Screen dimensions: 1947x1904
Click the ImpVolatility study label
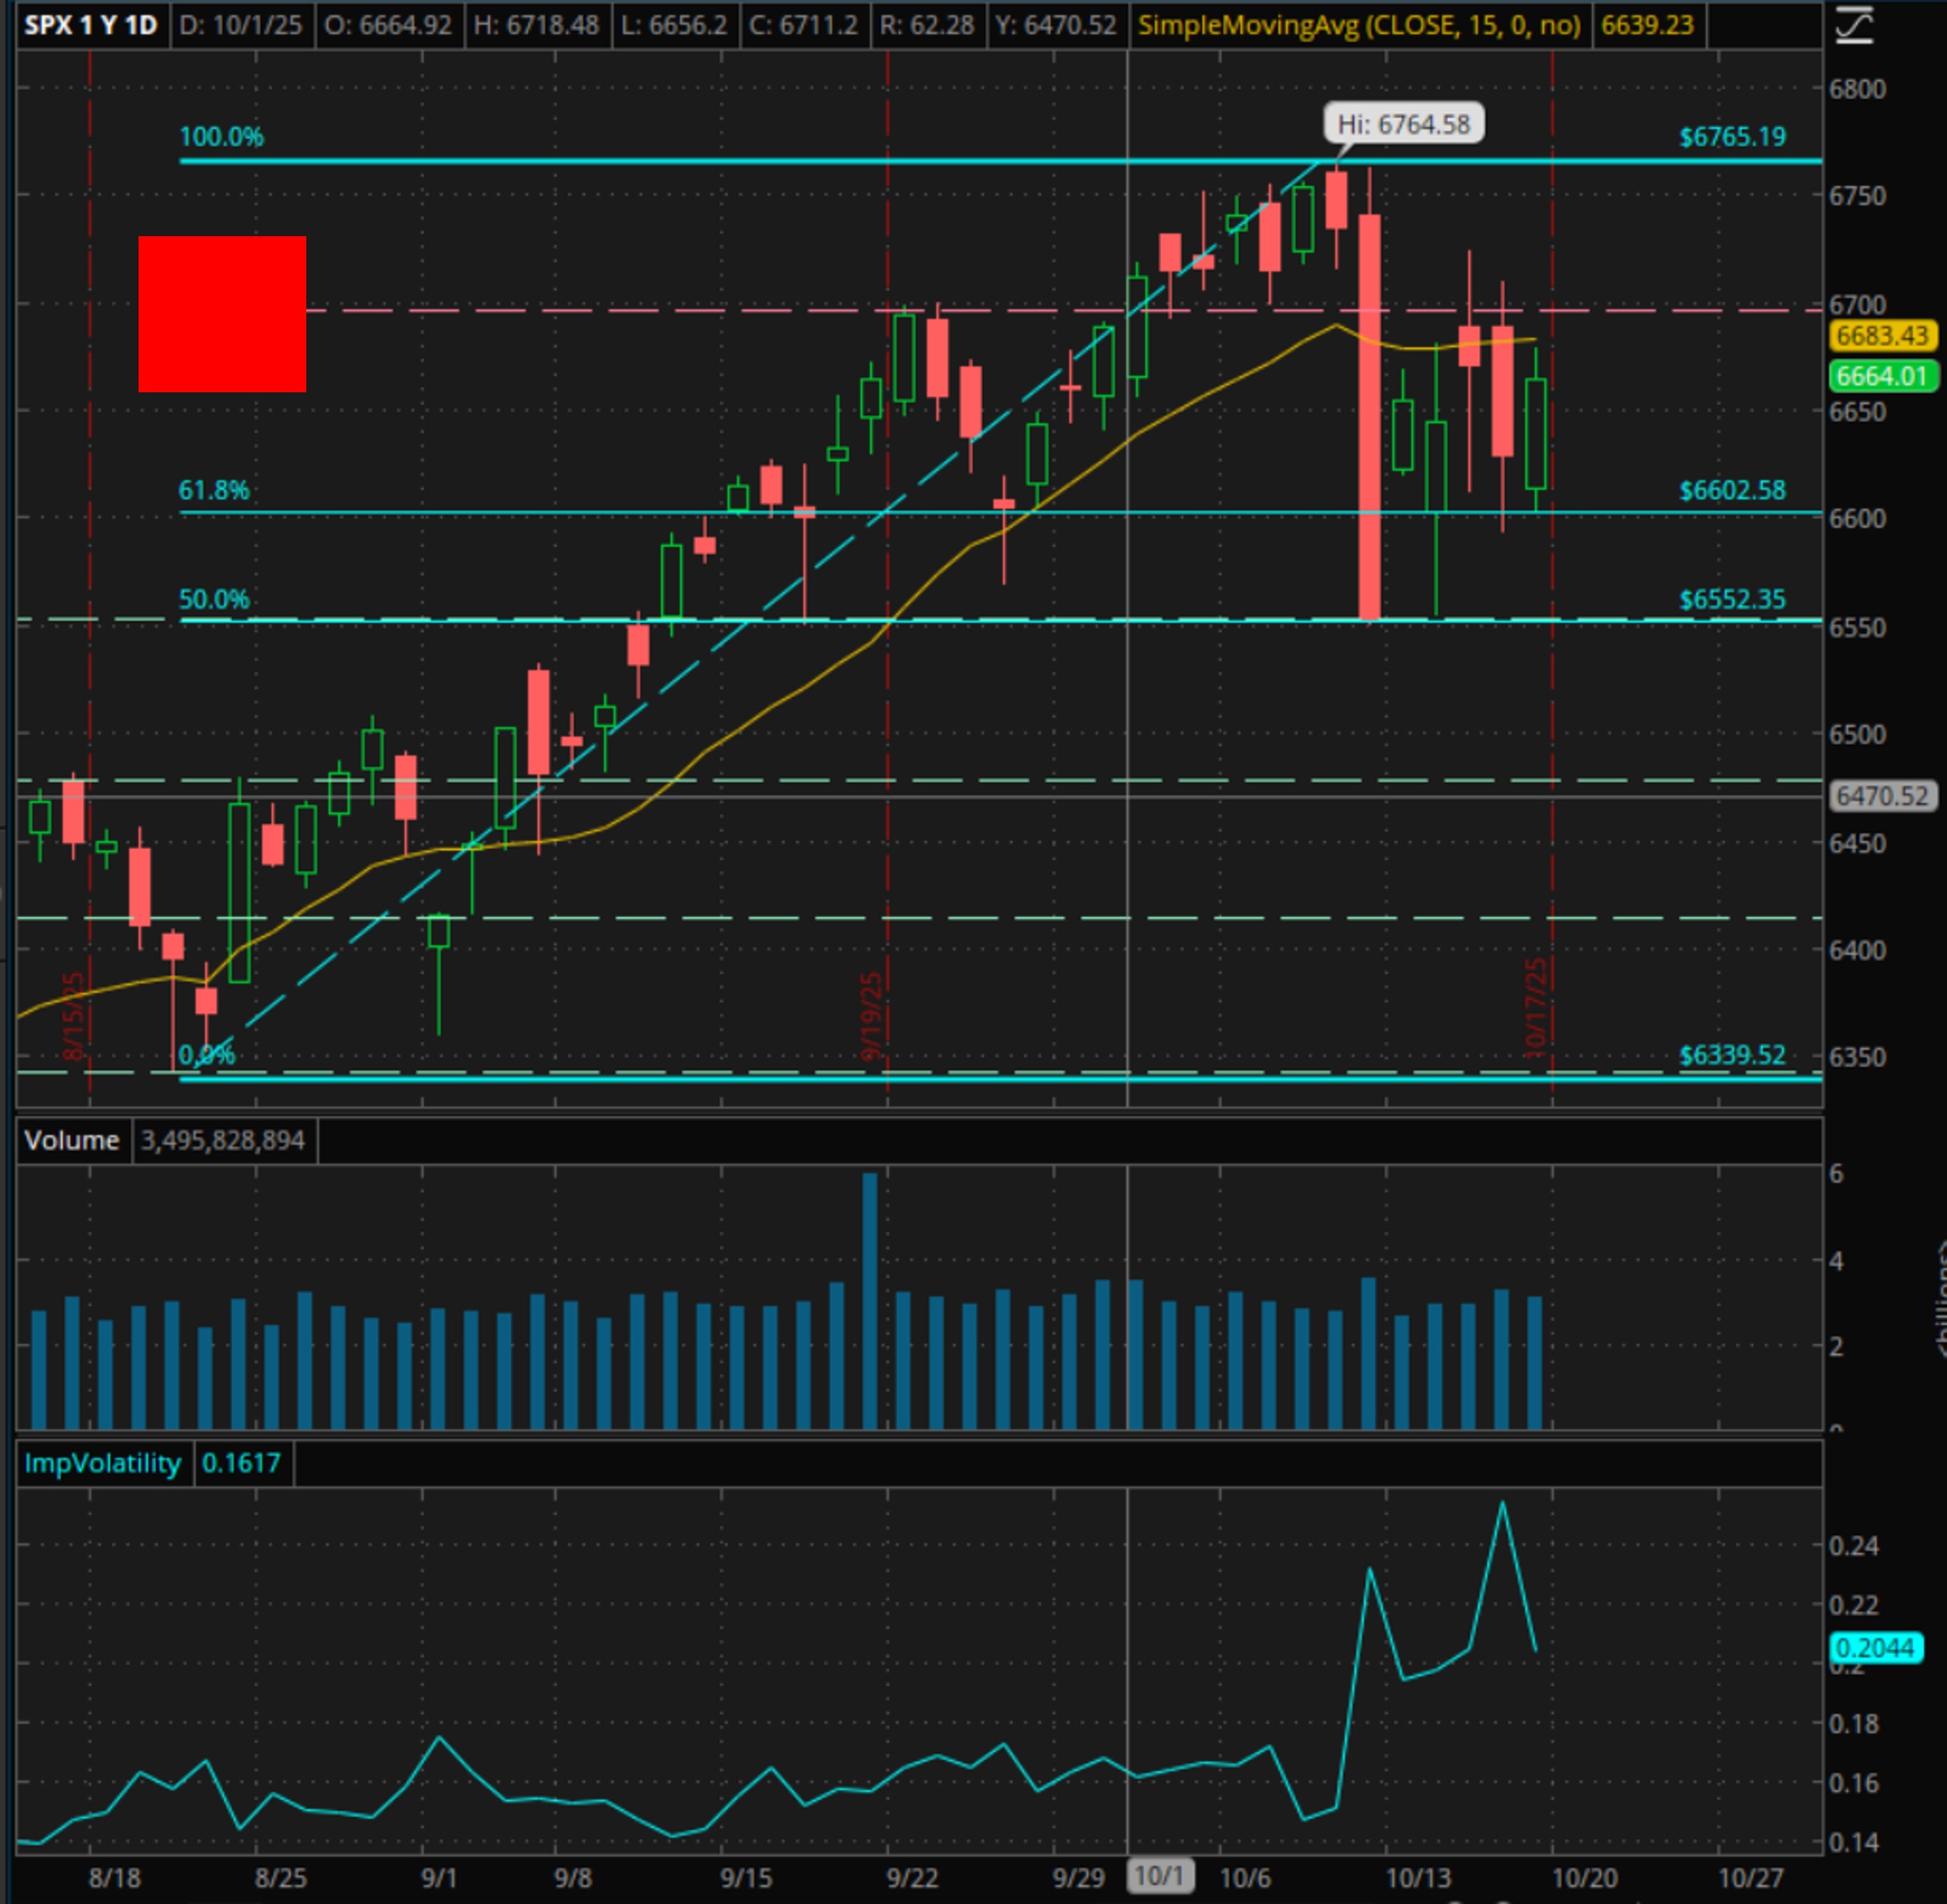click(102, 1463)
